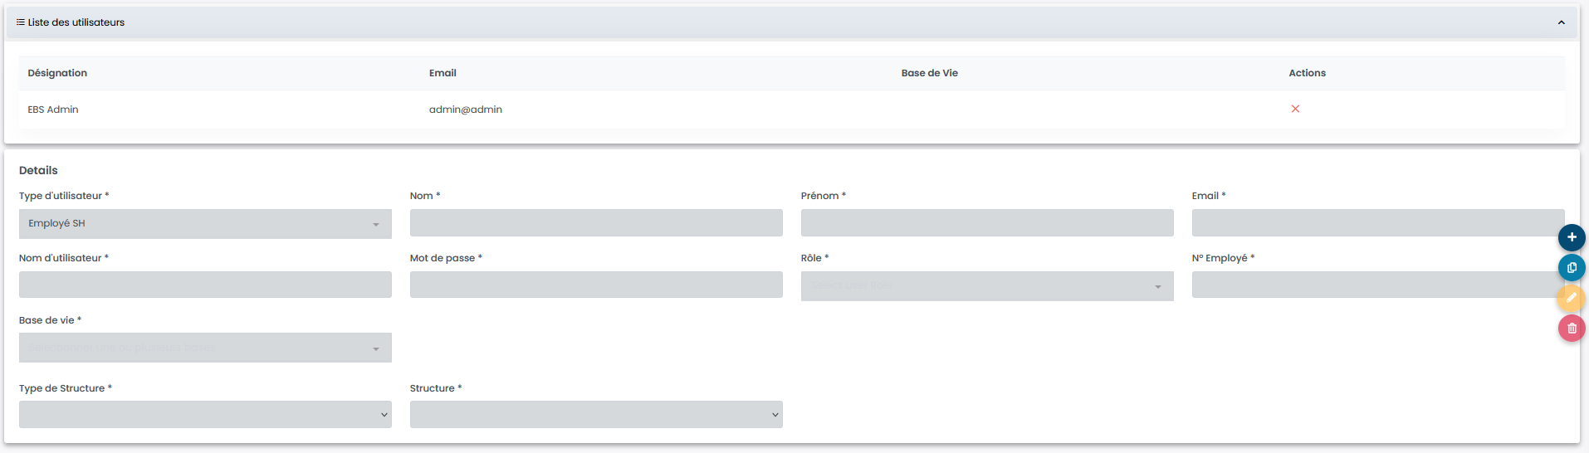
Task: Click the red trash delete button
Action: pos(1571,329)
